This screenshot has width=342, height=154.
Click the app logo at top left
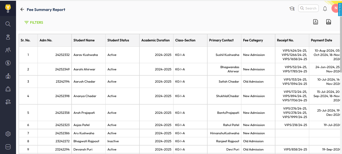coord(8,8)
